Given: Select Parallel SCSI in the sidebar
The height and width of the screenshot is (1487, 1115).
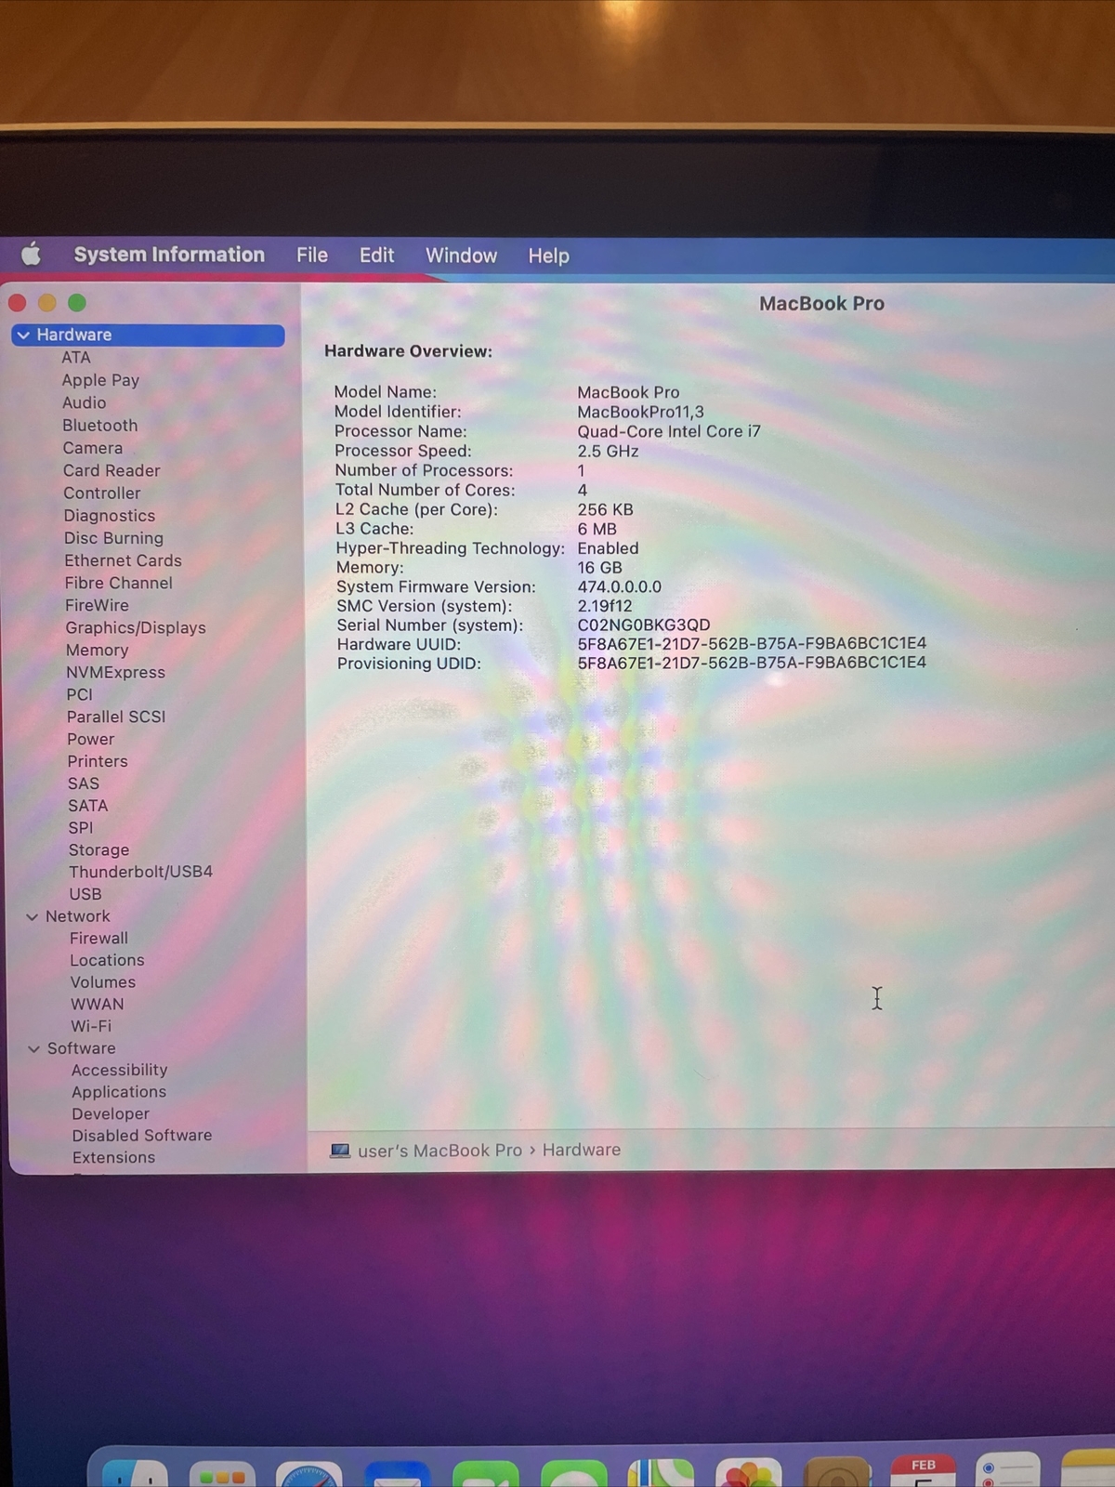Looking at the screenshot, I should pos(116,717).
